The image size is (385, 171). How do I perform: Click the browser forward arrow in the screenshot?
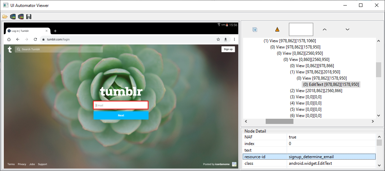tap(26, 39)
